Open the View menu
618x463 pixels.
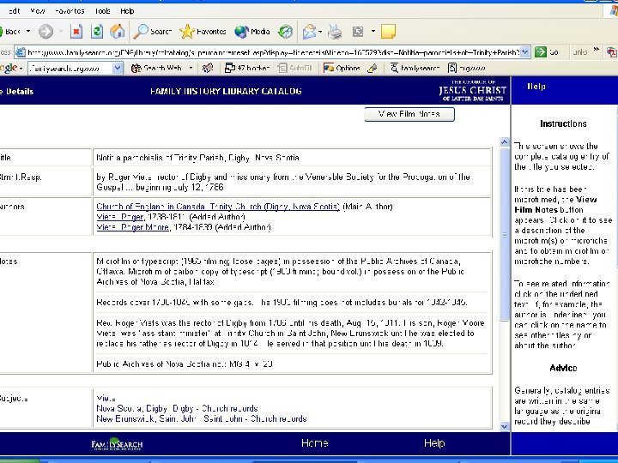pyautogui.click(x=38, y=11)
